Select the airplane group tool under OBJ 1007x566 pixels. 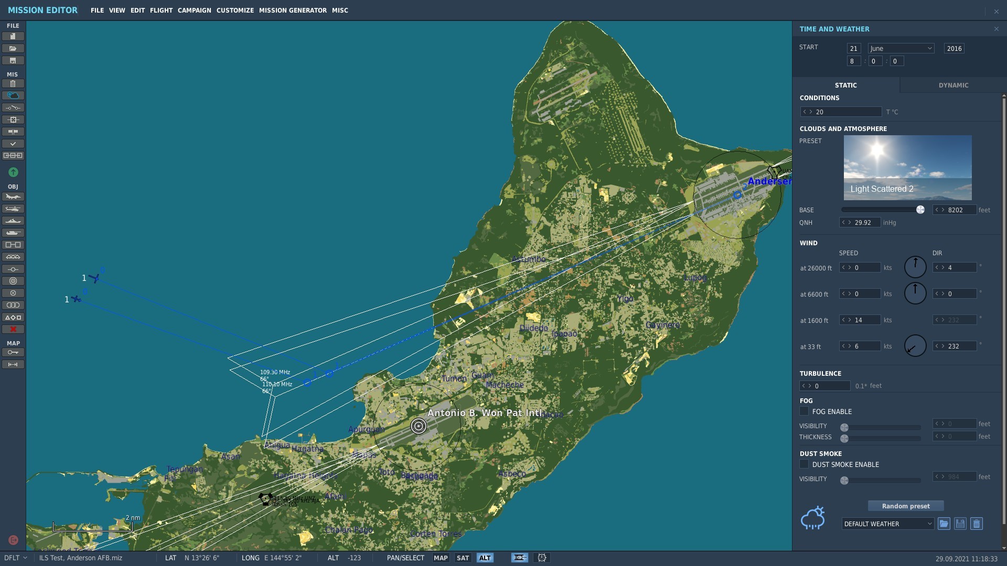tap(13, 197)
